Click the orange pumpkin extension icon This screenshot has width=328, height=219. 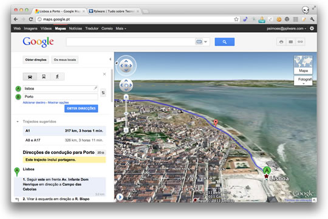[x=279, y=19]
